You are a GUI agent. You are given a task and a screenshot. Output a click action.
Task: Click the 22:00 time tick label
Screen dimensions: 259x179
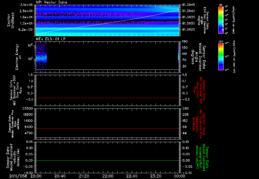point(108,176)
